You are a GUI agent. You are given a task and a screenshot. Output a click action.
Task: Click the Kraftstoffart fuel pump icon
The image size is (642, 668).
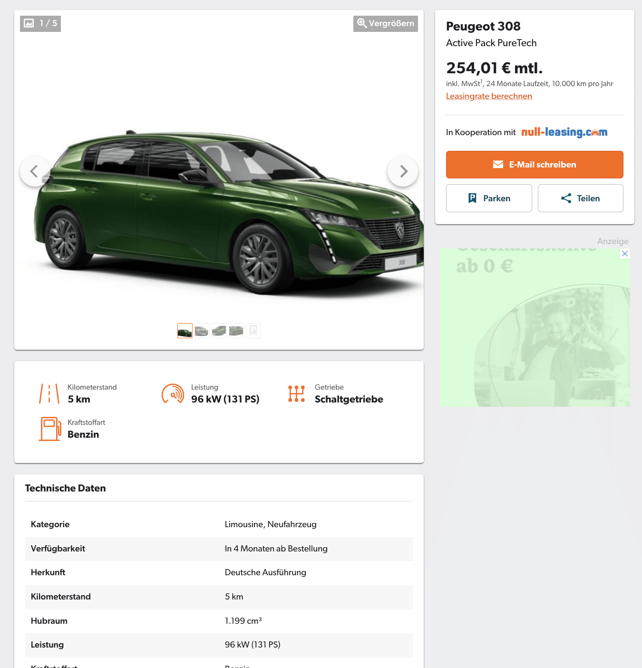tap(50, 429)
